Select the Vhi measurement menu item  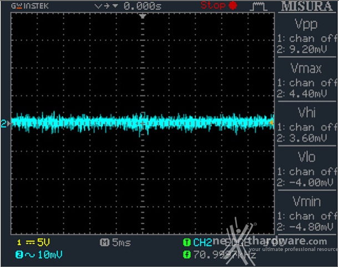[307, 124]
